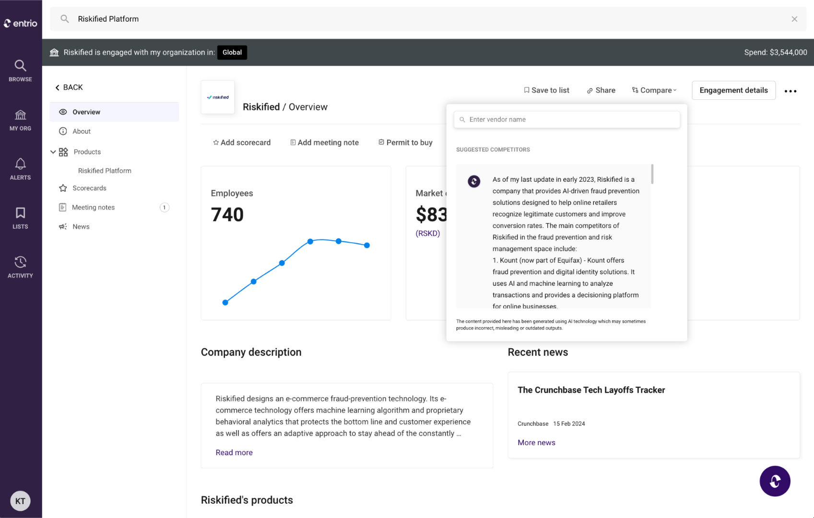The width and height of the screenshot is (814, 518).
Task: Click Save to list
Action: point(546,90)
